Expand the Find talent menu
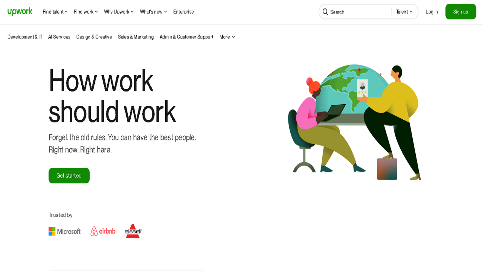This screenshot has width=482, height=271. (55, 12)
